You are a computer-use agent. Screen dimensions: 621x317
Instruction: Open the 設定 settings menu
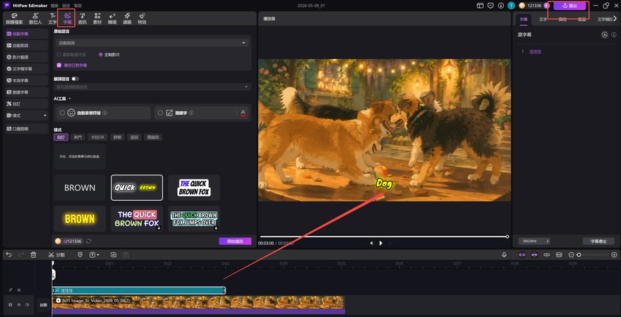[x=66, y=6]
